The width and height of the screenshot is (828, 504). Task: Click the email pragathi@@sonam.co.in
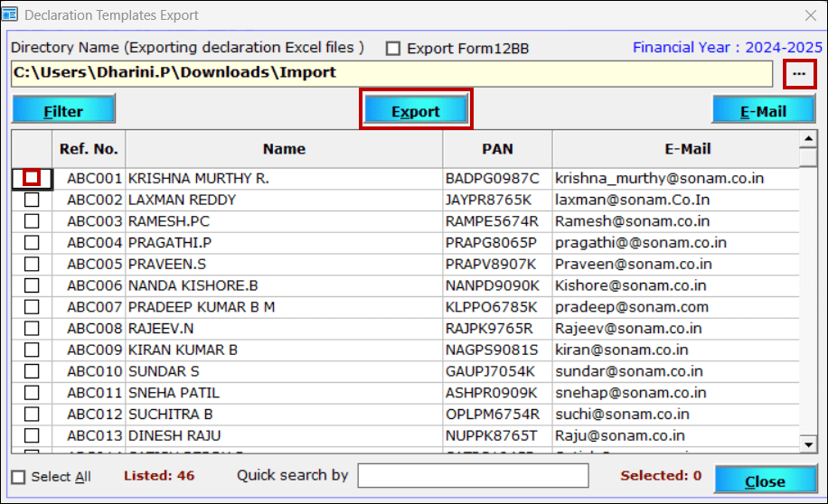click(641, 243)
